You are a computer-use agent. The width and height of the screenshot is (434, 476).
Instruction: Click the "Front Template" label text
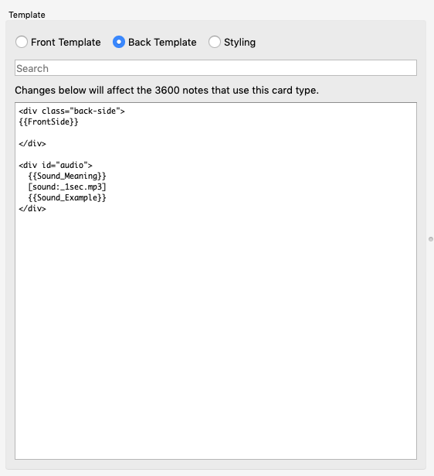(x=66, y=43)
